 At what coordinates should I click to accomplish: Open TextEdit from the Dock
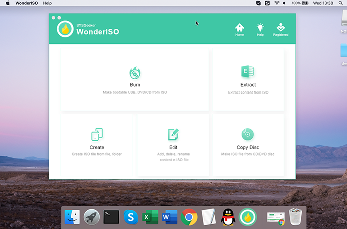[x=209, y=217]
